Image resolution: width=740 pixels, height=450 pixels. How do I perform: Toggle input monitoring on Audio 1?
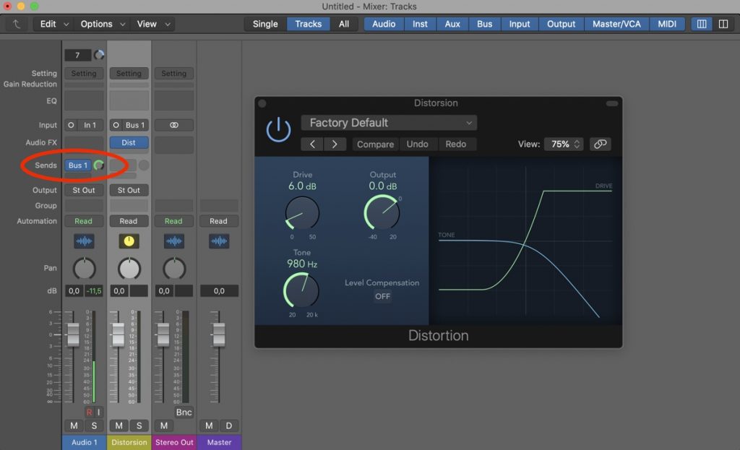[x=98, y=412]
